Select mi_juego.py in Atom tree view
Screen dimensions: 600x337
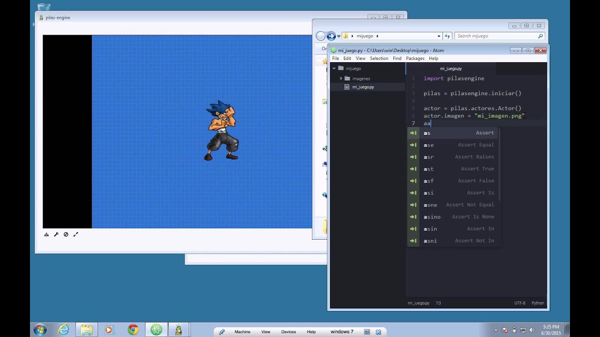pyautogui.click(x=363, y=87)
